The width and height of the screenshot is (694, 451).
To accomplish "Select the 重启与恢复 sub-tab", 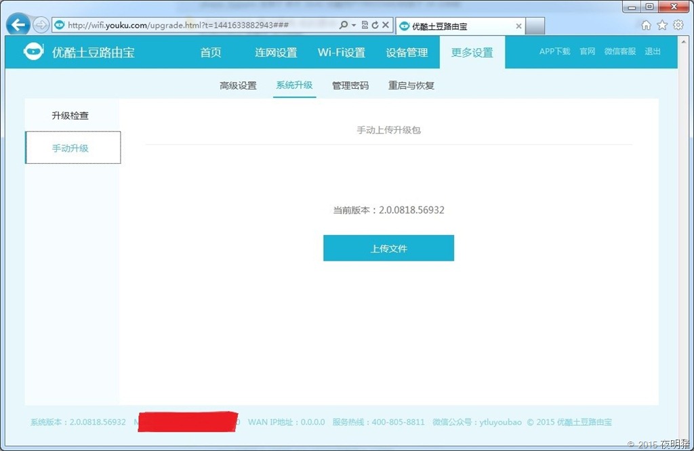I will point(411,86).
